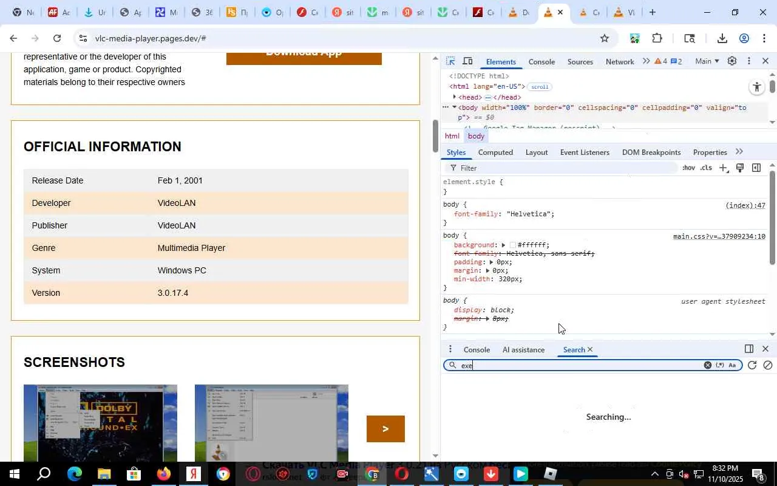The height and width of the screenshot is (486, 777).
Task: Expand the background property triangle
Action: pyautogui.click(x=503, y=245)
